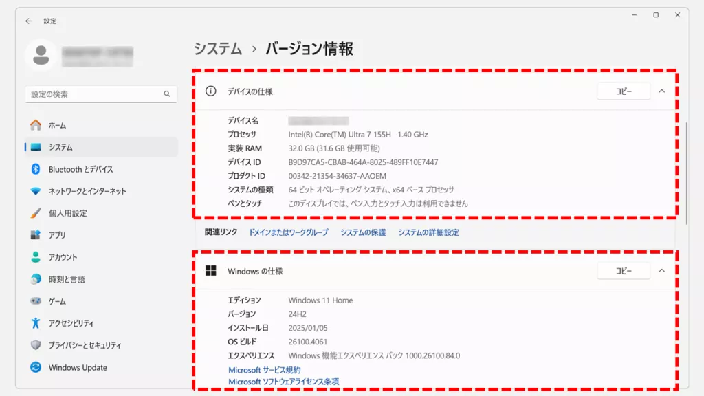Viewport: 704px width, 396px height.
Task: Click version value 24H2
Action: 297,313
